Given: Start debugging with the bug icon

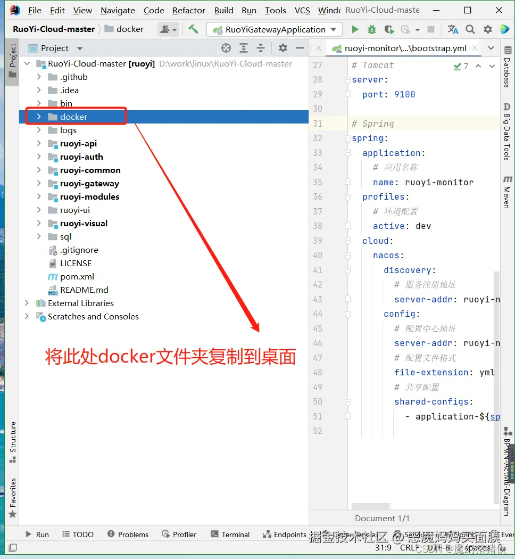Looking at the screenshot, I should coord(372,29).
